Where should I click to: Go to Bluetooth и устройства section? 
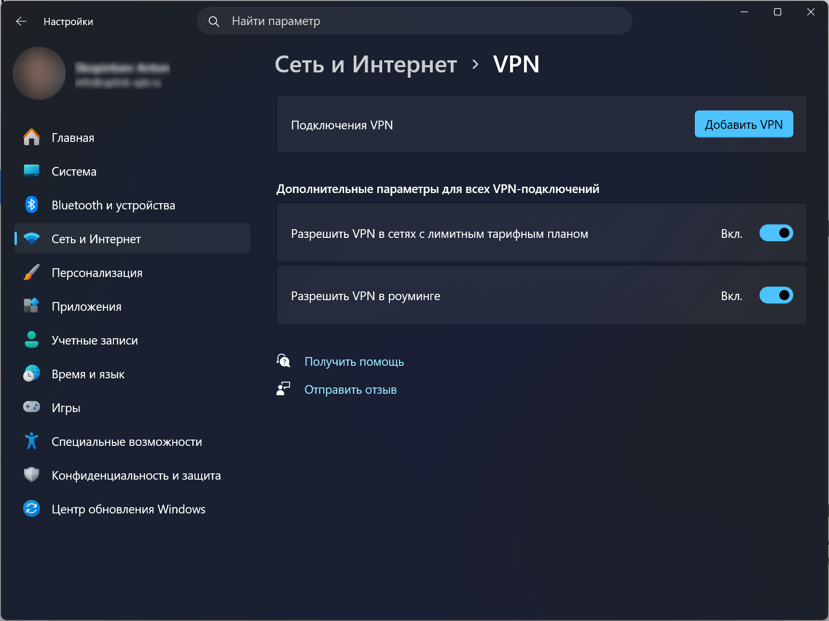coord(132,205)
